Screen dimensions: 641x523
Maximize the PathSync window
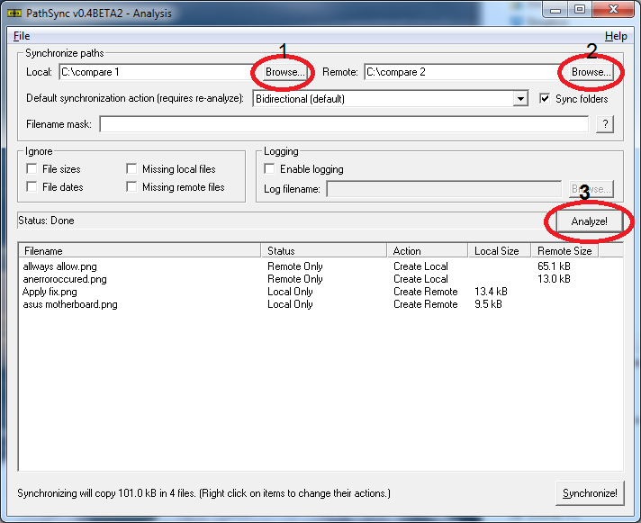(579, 10)
